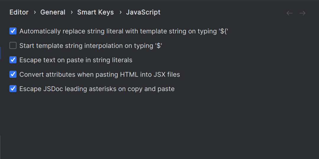Open the Editor breadcrumb item
The image size is (319, 159).
[x=19, y=12]
